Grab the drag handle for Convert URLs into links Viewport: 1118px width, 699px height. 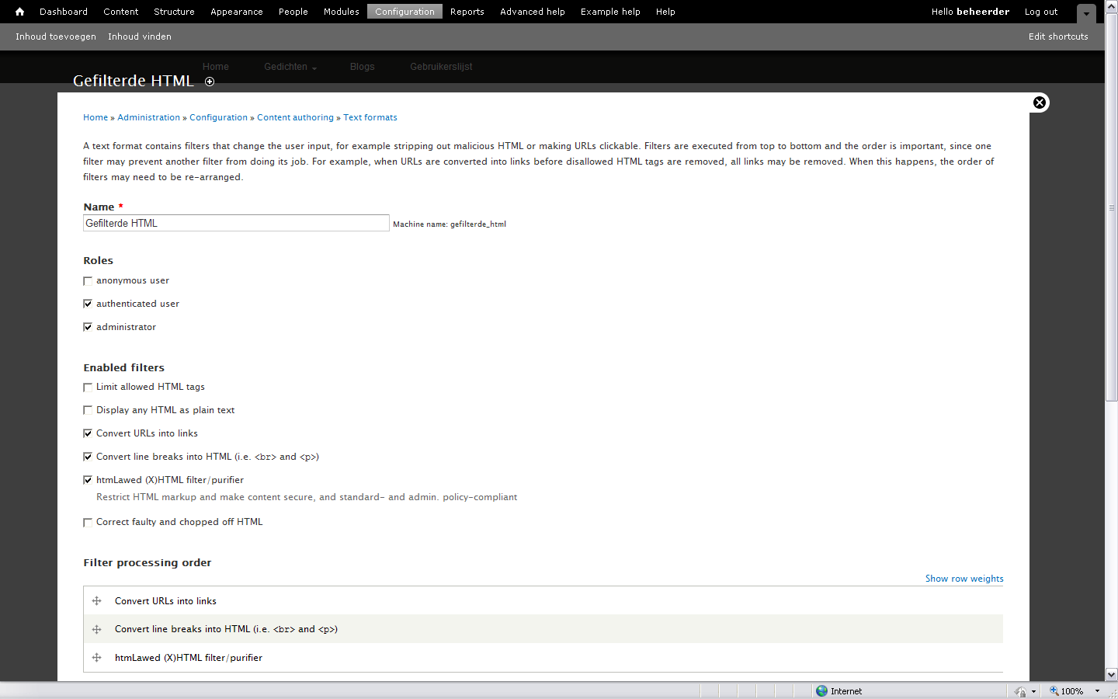point(96,600)
